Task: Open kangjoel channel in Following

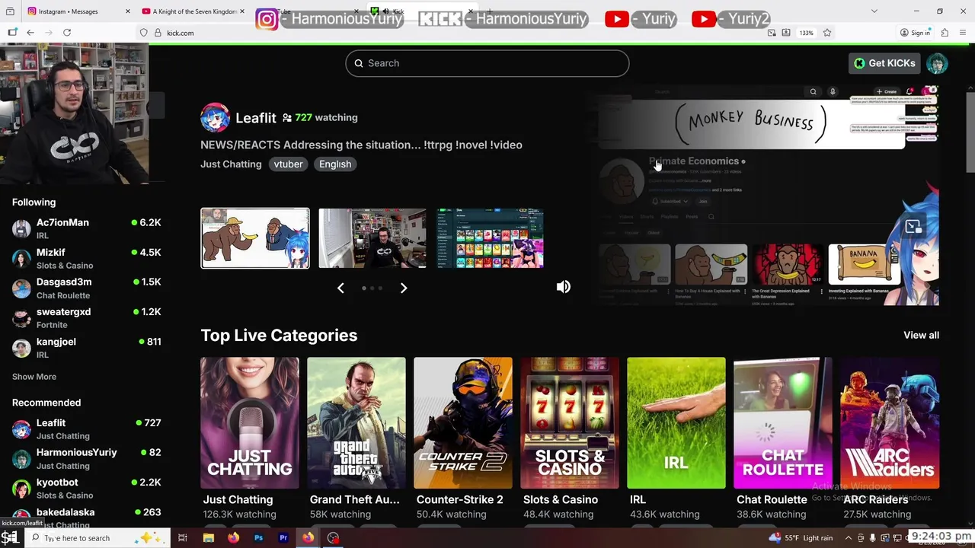Action: (x=86, y=348)
